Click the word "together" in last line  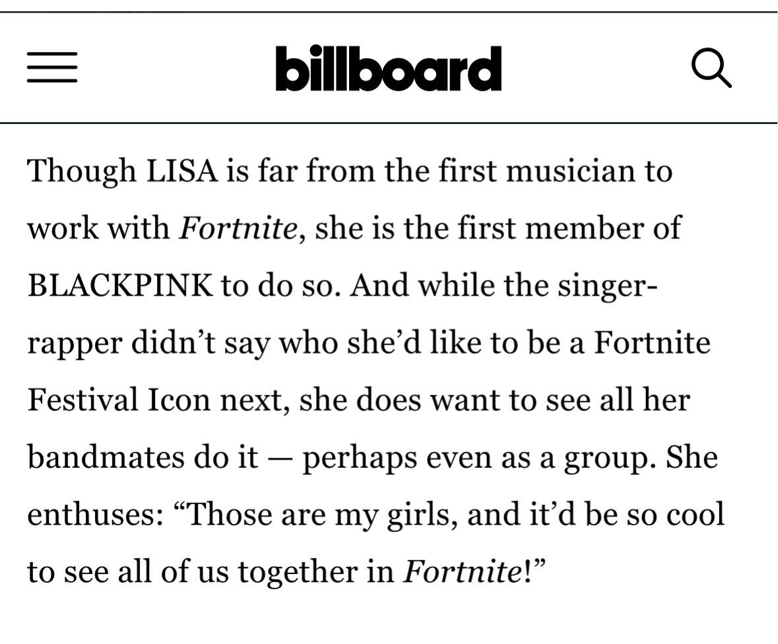point(293,571)
